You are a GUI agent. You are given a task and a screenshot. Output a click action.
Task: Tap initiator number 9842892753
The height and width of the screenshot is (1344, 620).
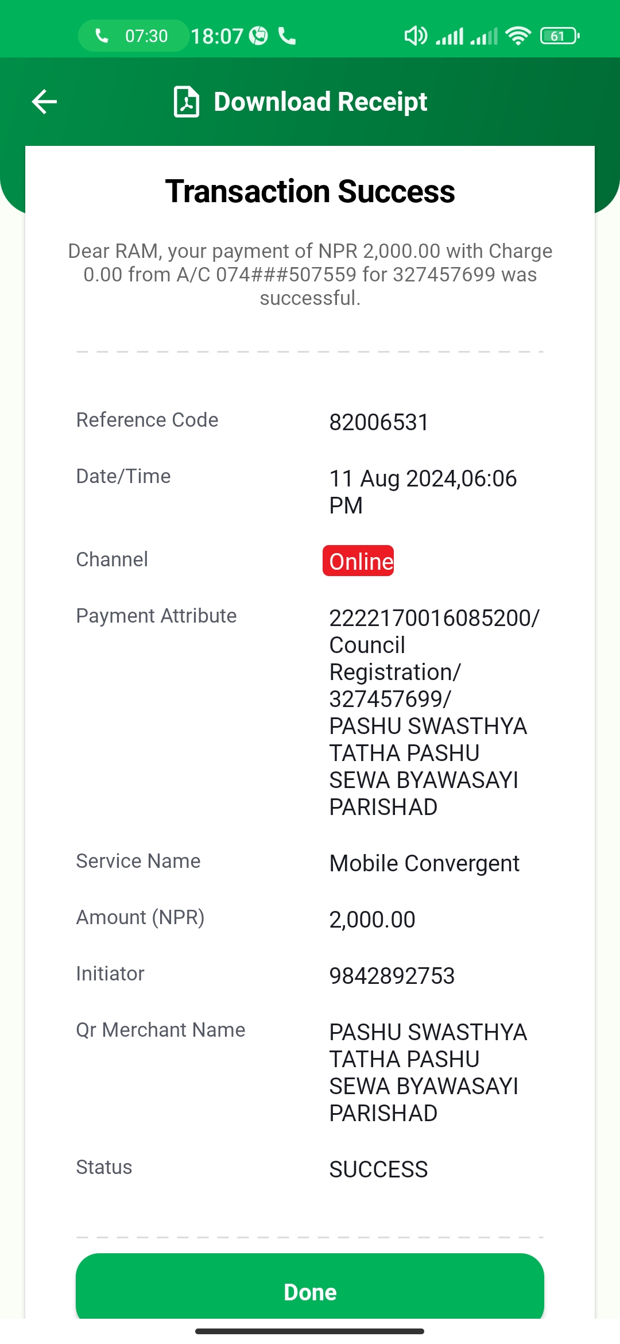coord(392,976)
